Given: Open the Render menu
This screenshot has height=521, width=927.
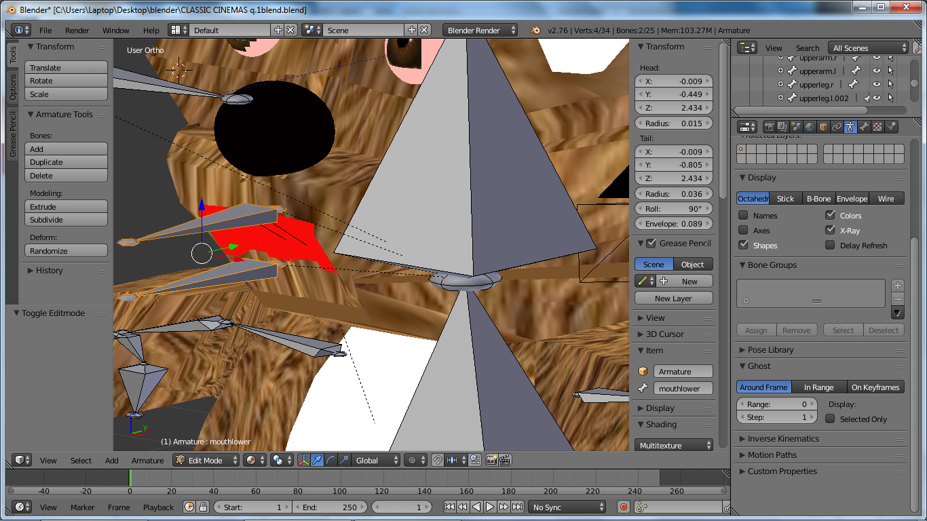Looking at the screenshot, I should coord(77,31).
